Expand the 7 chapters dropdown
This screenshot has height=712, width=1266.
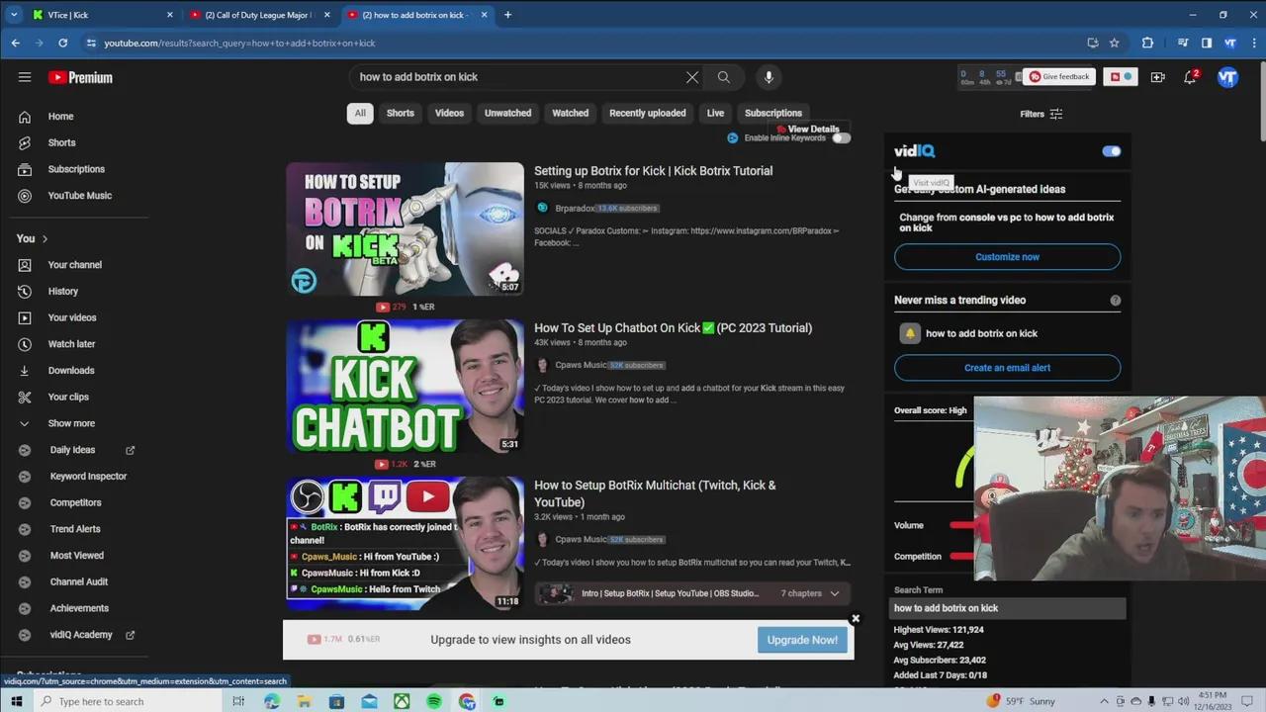coord(808,592)
